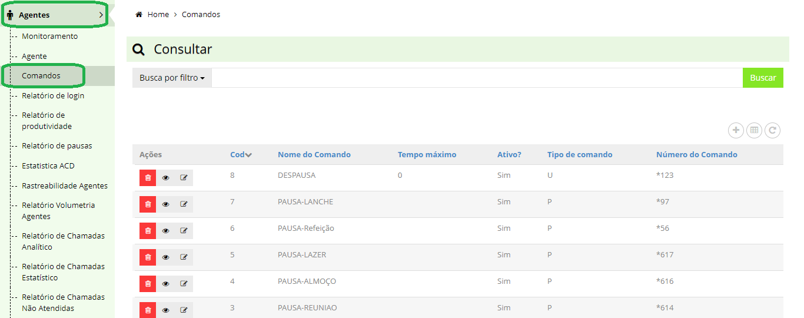The height and width of the screenshot is (318, 804).
Task: Sort by Nome do Comando column
Action: 314,155
